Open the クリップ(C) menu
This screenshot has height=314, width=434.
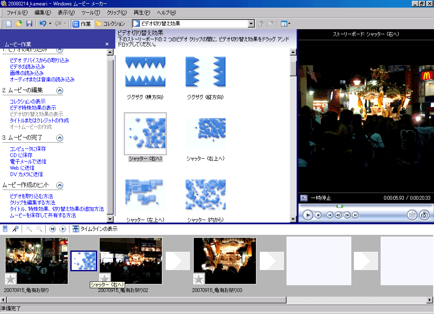point(117,13)
